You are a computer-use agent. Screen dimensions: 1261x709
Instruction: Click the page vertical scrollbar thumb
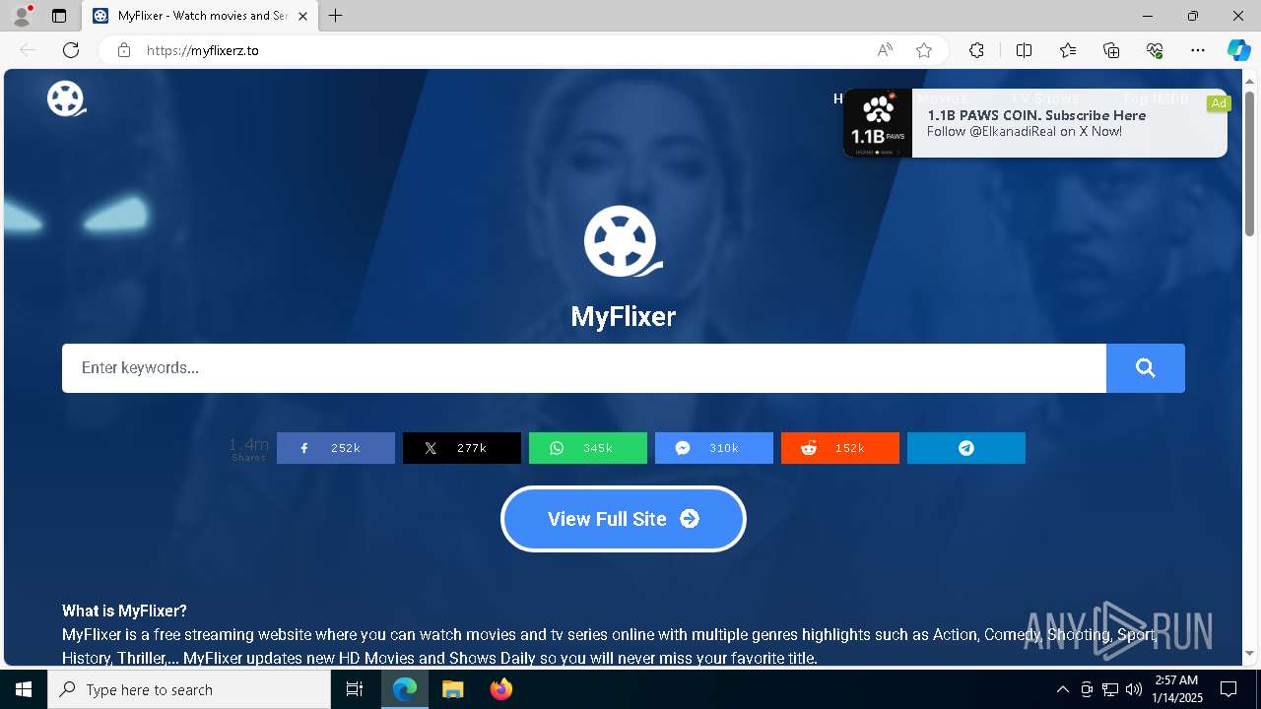coord(1249,163)
